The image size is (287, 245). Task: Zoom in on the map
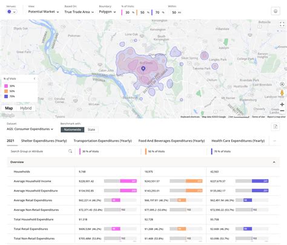[x=282, y=104]
